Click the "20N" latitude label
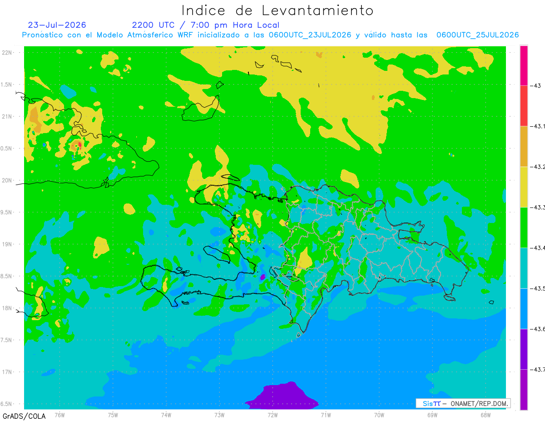This screenshot has width=545, height=421. (x=7, y=180)
